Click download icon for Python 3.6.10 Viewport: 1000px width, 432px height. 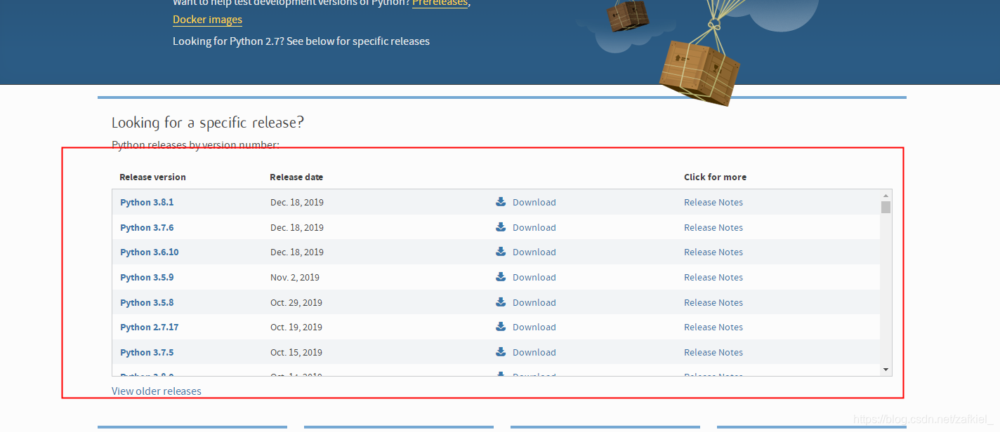point(501,252)
